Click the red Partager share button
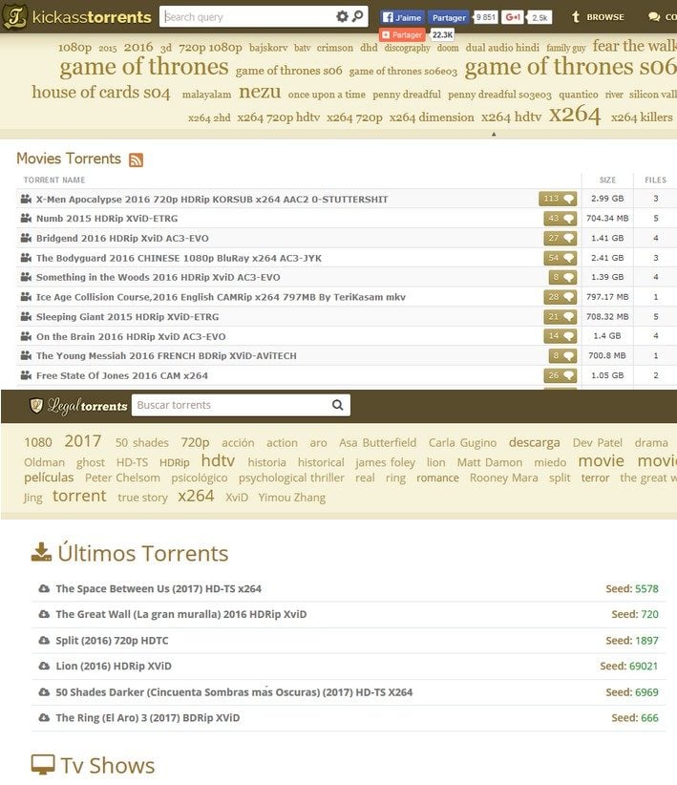The image size is (677, 785). pos(402,34)
